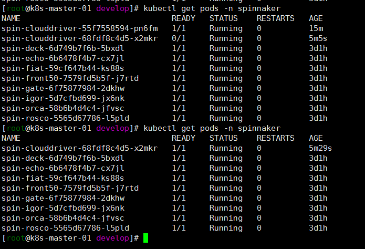Viewport: 365px width, 249px height.
Task: Click spin-clouddriver-68fdf8c4d5-x2mkr in the 5m5s row
Action: coord(80,38)
